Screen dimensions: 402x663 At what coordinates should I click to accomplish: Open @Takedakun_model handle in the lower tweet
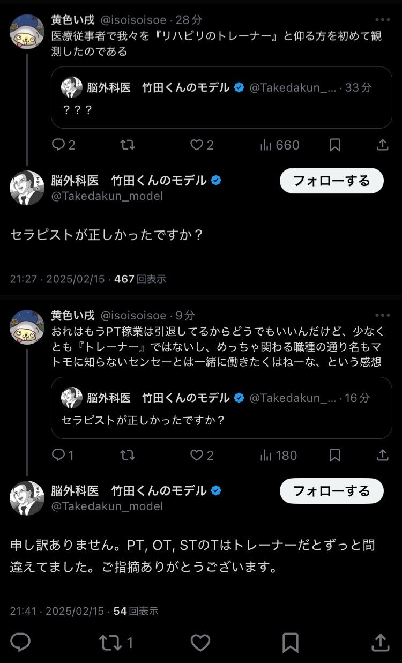107,506
